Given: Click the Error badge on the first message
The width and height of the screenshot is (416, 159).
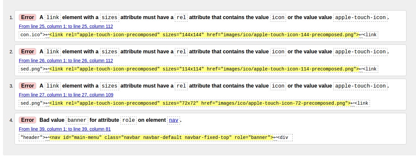Looking at the screenshot, I should click(27, 17).
